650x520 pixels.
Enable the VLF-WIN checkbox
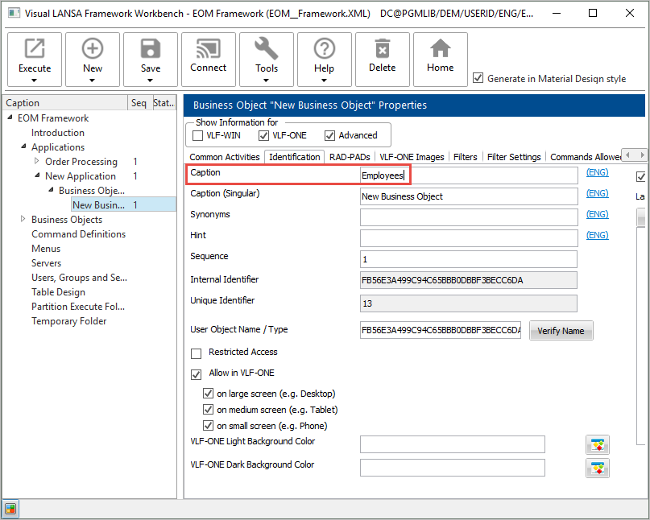[x=198, y=135]
